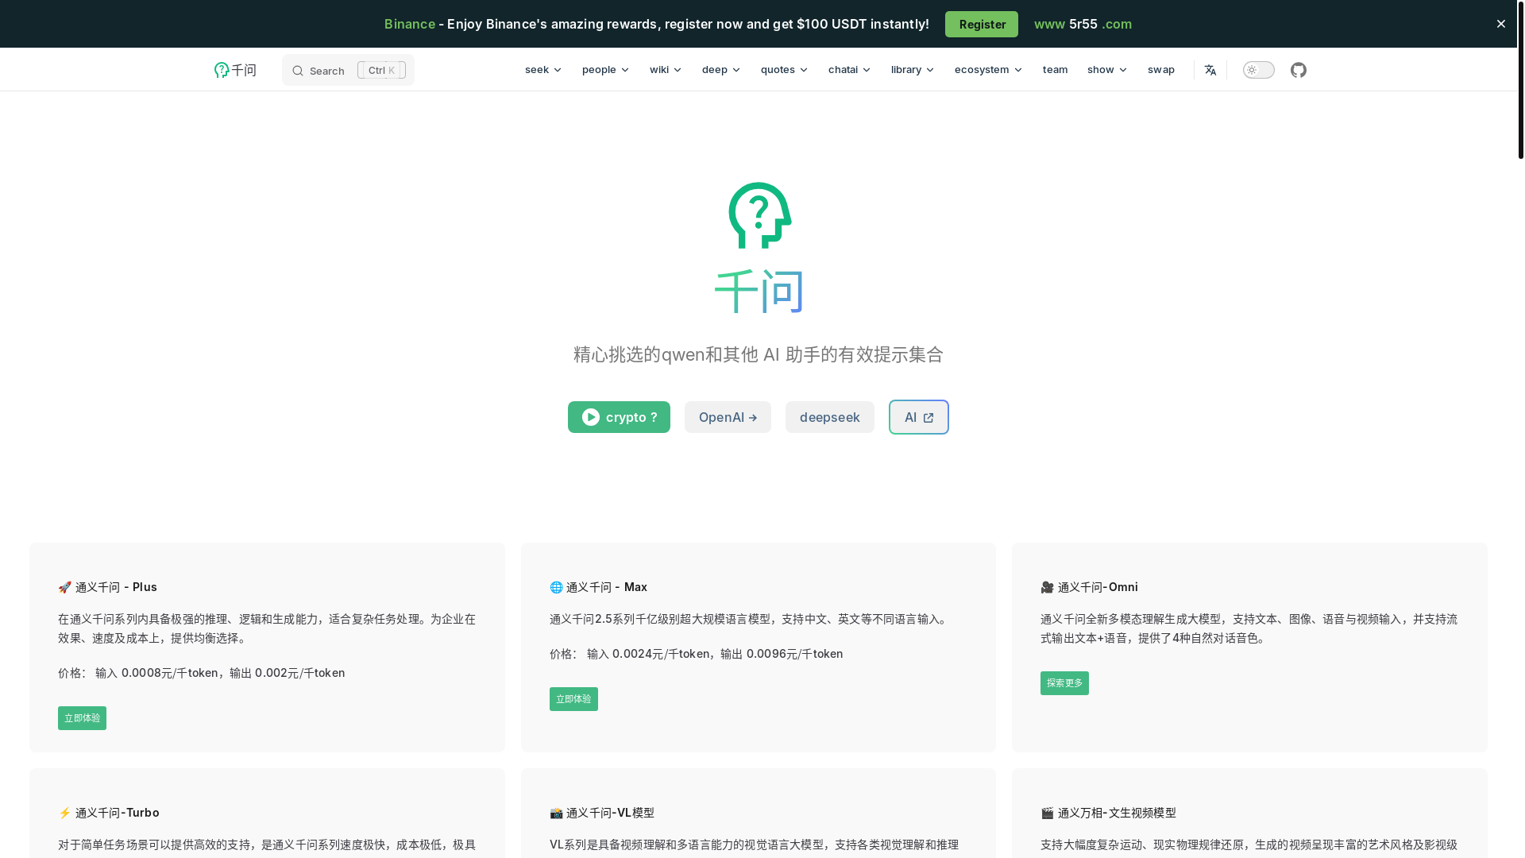Click the large head question-mark logo

760,215
